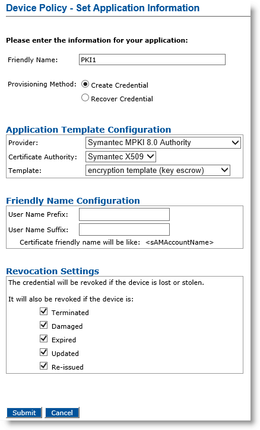Click the Friendly Name field containing PKI1
260x430 pixels.
point(152,59)
